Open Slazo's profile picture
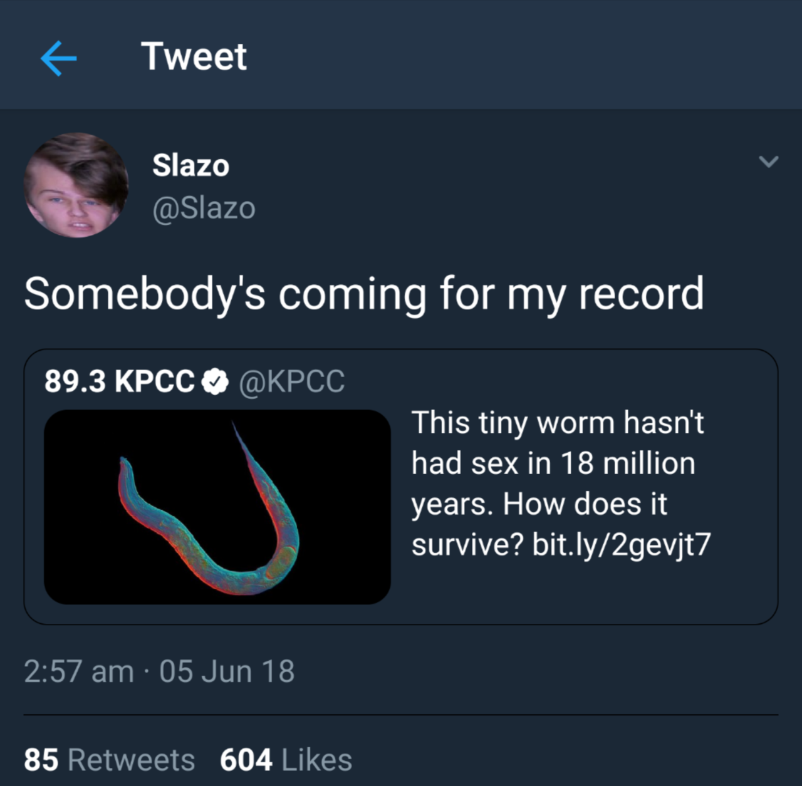 tap(76, 185)
